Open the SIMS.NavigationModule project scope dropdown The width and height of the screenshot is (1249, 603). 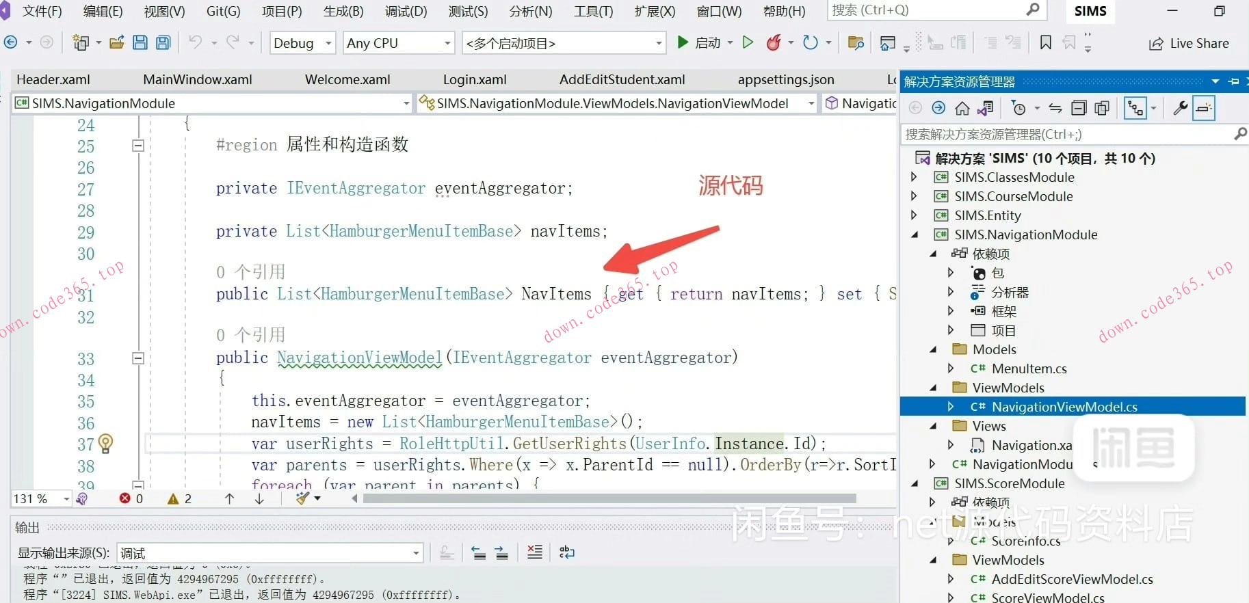click(x=213, y=103)
